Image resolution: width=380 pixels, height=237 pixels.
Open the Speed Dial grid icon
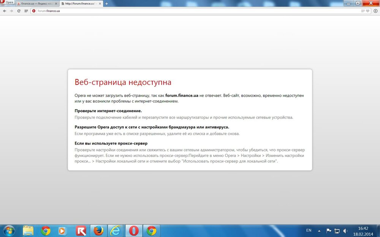click(26, 11)
